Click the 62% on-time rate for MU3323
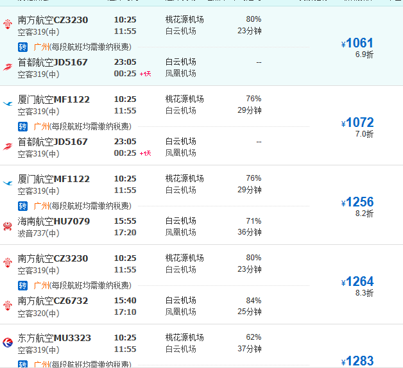Screen dimensions: 403x368 coord(253,337)
